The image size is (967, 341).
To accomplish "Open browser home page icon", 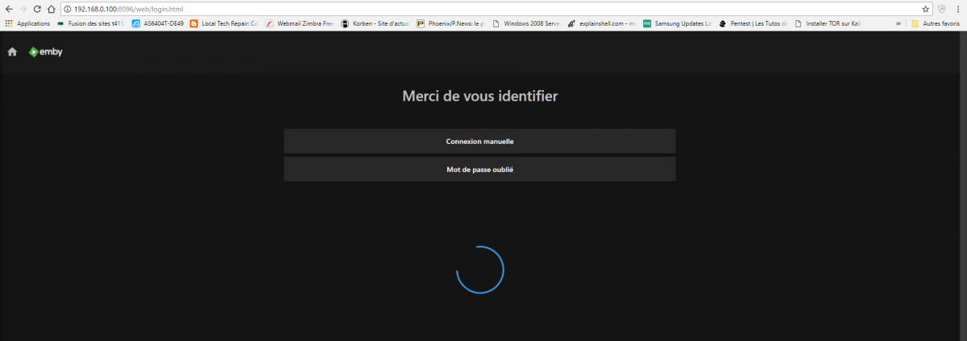I will tap(51, 9).
